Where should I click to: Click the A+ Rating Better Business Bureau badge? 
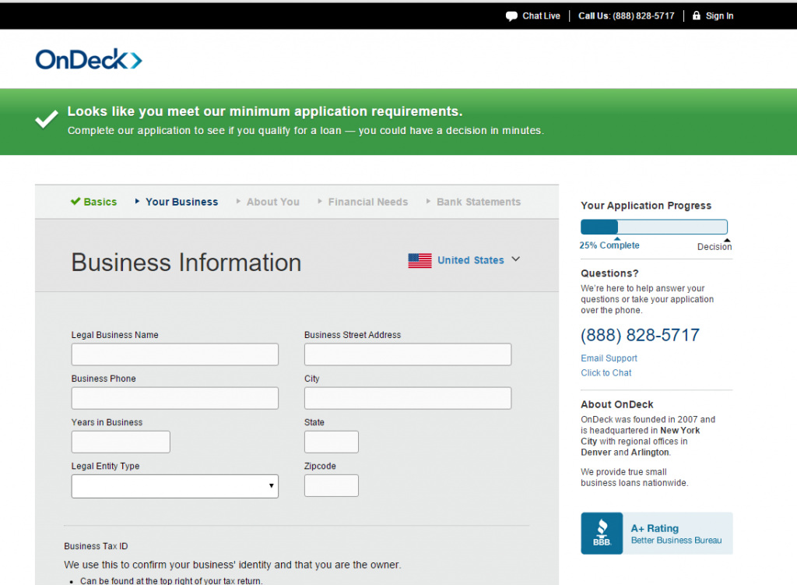click(x=657, y=533)
